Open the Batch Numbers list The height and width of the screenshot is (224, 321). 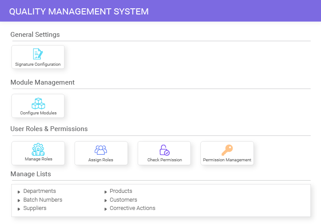coord(43,199)
